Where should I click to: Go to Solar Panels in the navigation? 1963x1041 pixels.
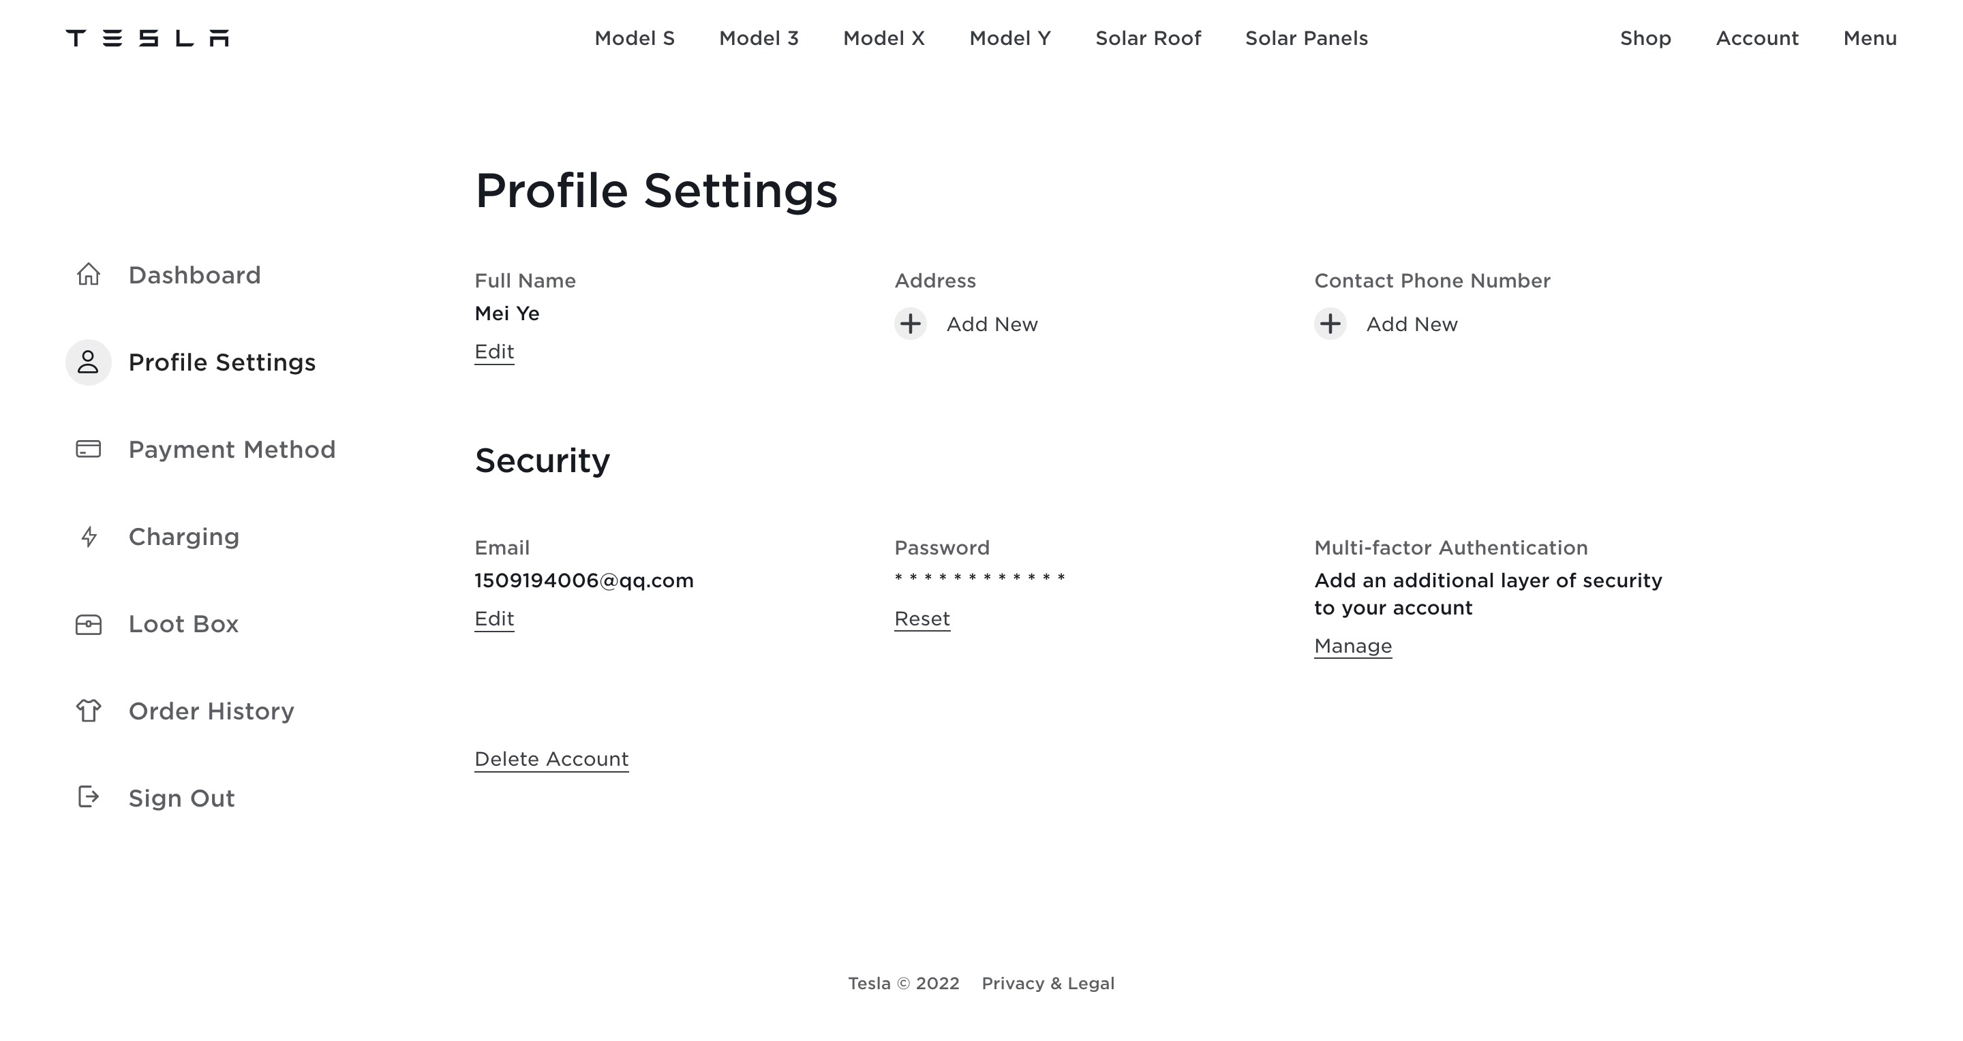pos(1307,38)
